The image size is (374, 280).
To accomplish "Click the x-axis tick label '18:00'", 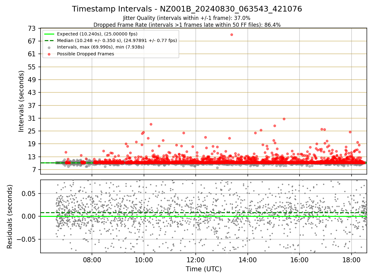I will [x=352, y=260].
